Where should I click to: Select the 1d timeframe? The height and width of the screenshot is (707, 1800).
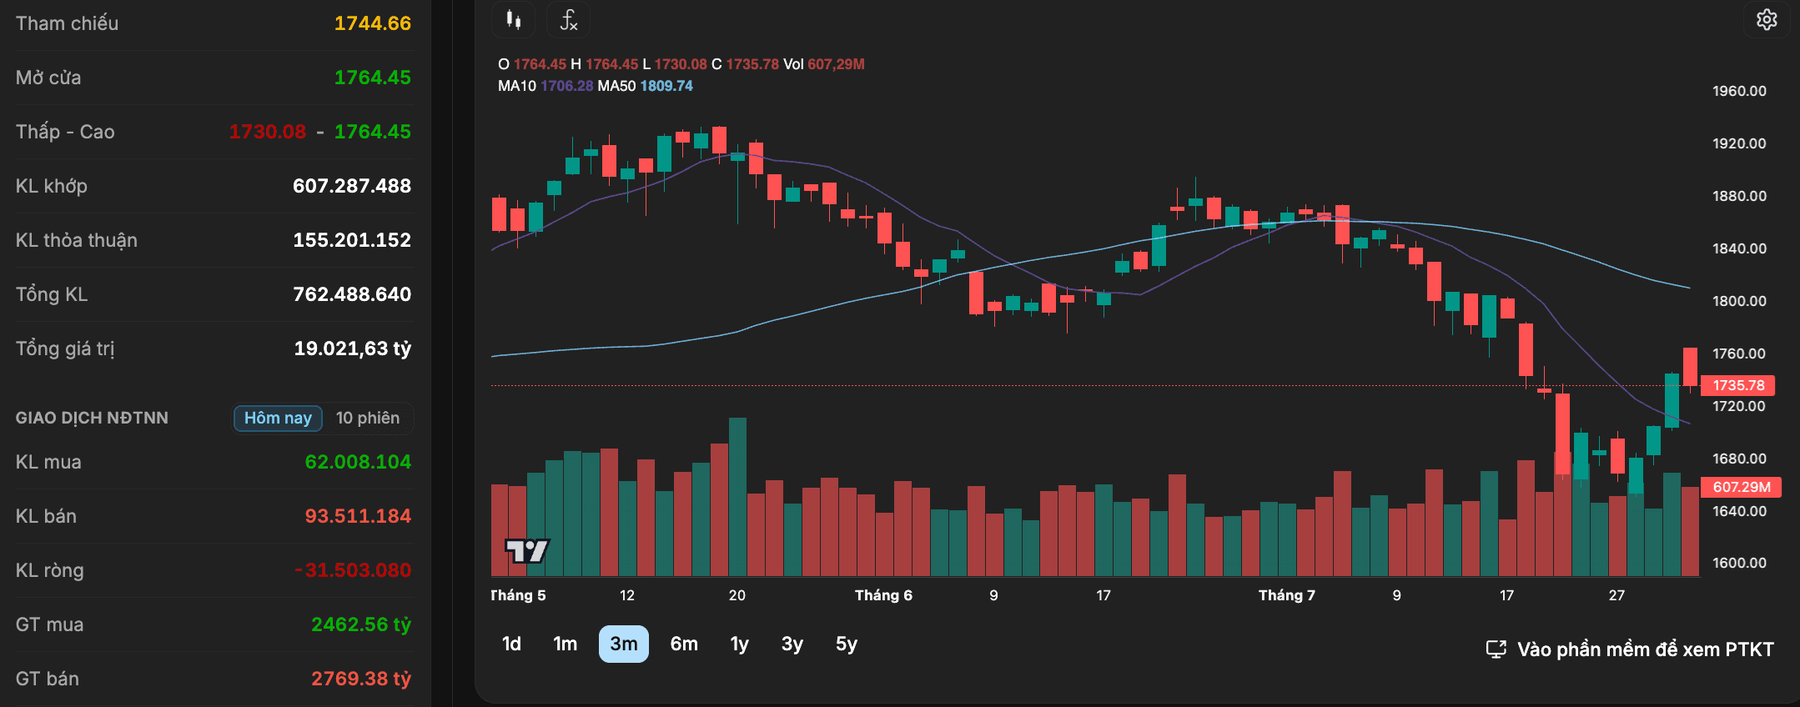pyautogui.click(x=511, y=644)
